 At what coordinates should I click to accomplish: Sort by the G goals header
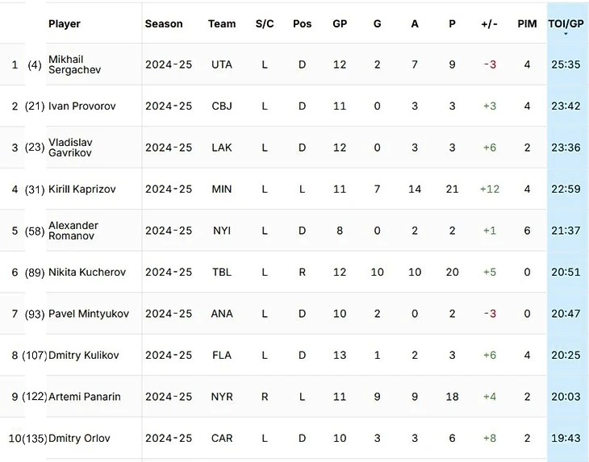pos(378,23)
